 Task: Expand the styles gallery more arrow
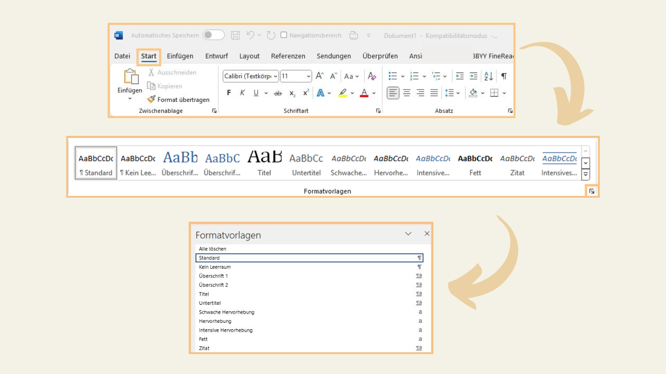tap(586, 174)
